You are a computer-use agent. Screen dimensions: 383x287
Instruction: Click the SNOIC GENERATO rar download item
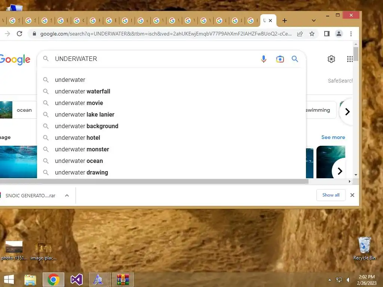(30, 195)
